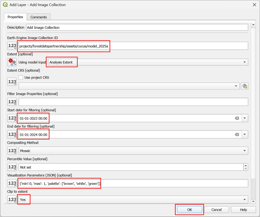Click the scrollbar down arrow
The width and height of the screenshot is (260, 217).
click(253, 201)
